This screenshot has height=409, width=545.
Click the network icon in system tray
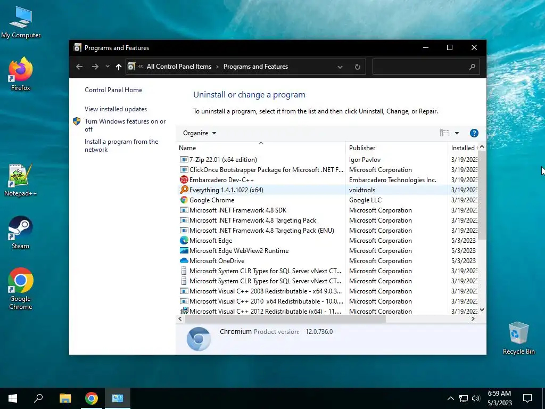[464, 398]
